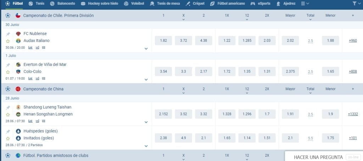Viewport: 363px width, 161px height.
Task: Expand Total column dropdown in Chile header
Action: (310, 20)
